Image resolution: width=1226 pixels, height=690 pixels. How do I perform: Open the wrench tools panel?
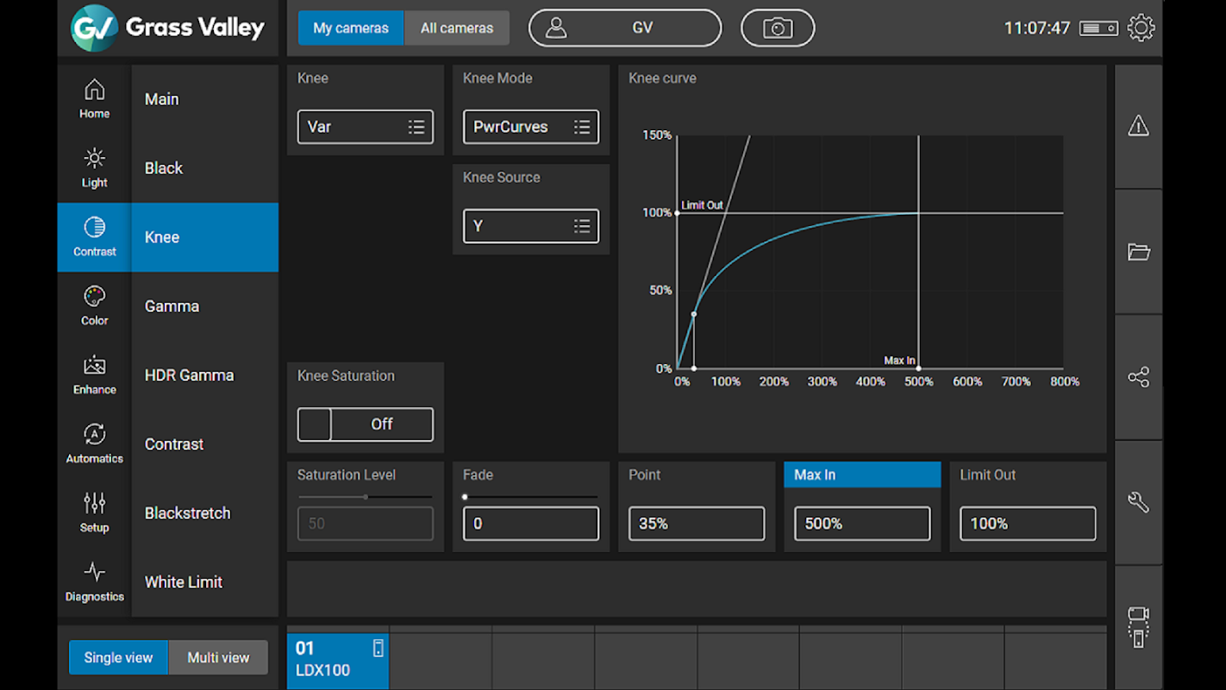(1138, 502)
